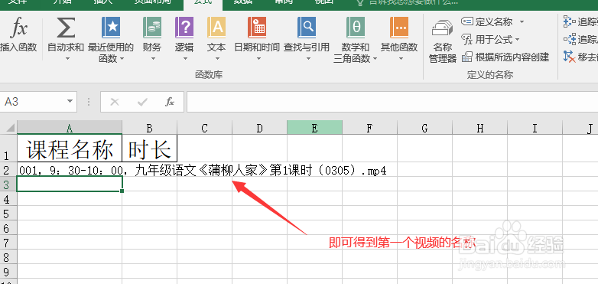
Task: Select row 2 header
Action: click(x=8, y=169)
